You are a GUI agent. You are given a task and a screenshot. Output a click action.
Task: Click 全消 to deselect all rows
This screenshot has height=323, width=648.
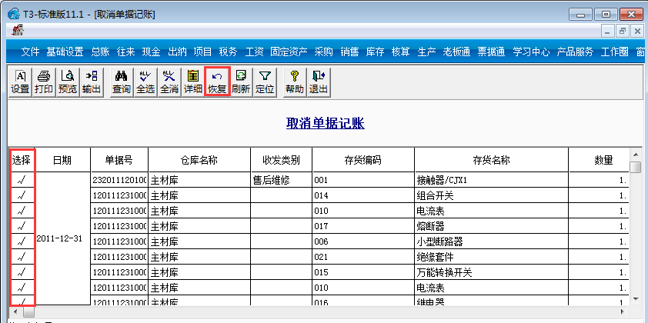click(169, 82)
